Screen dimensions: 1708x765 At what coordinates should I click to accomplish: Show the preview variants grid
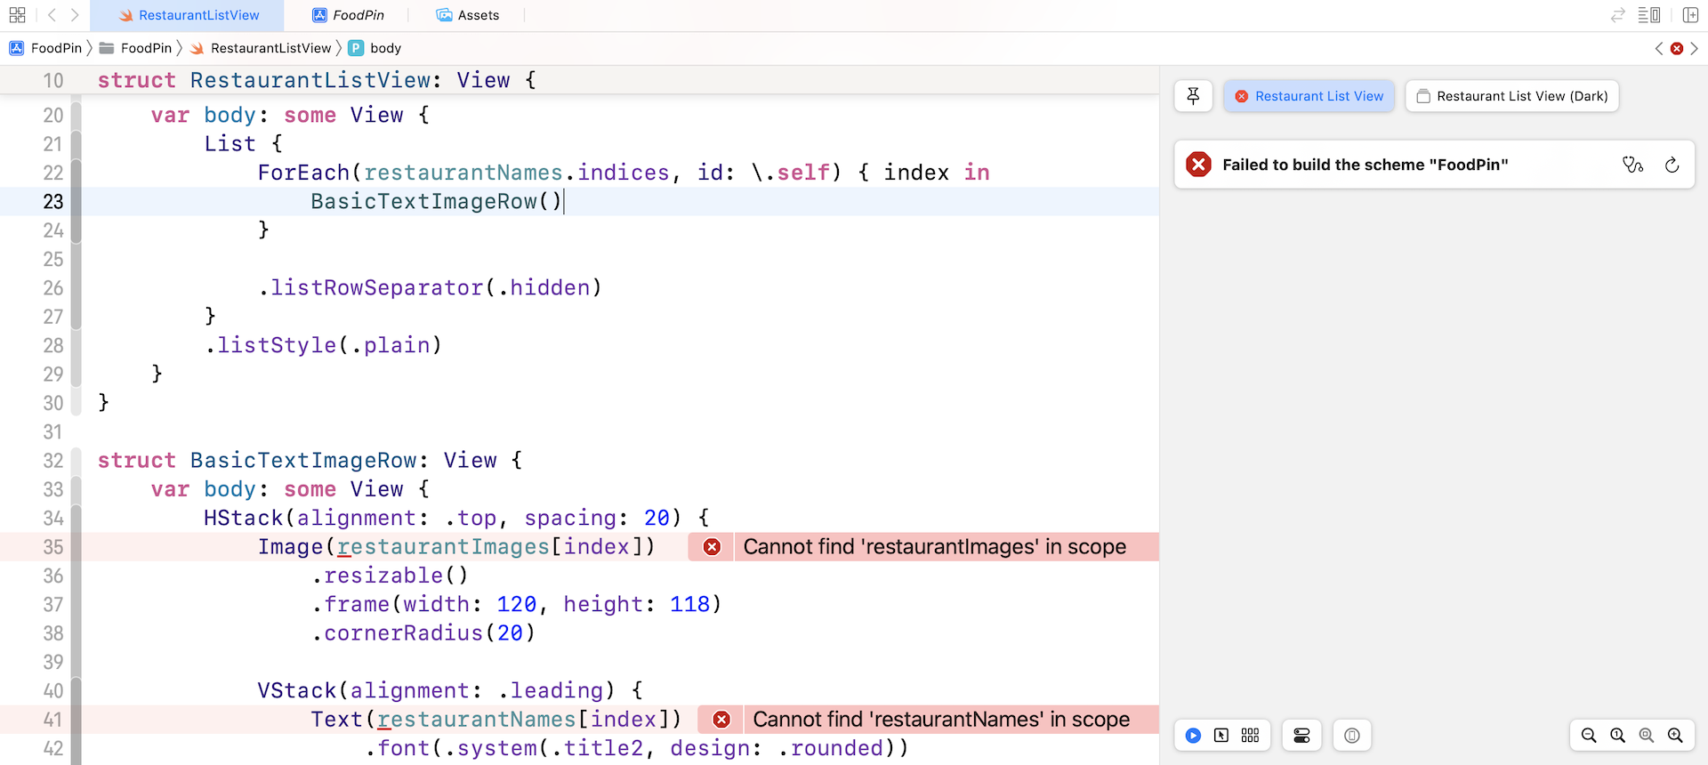(1250, 736)
